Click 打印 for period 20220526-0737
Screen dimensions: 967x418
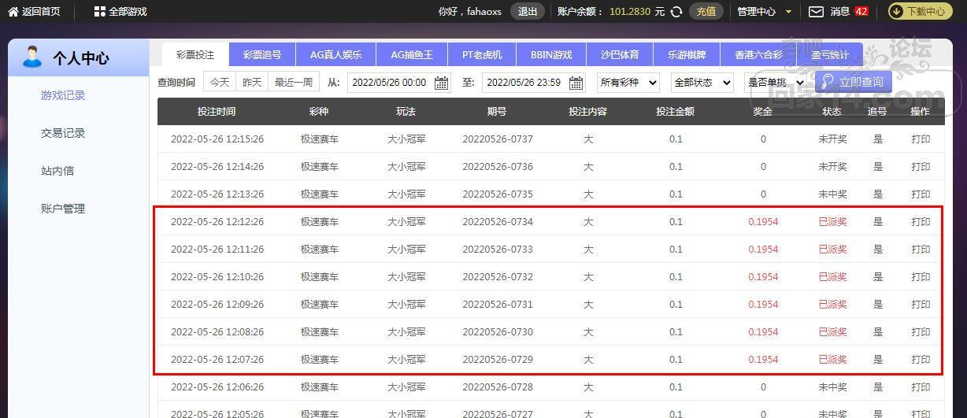(x=921, y=139)
